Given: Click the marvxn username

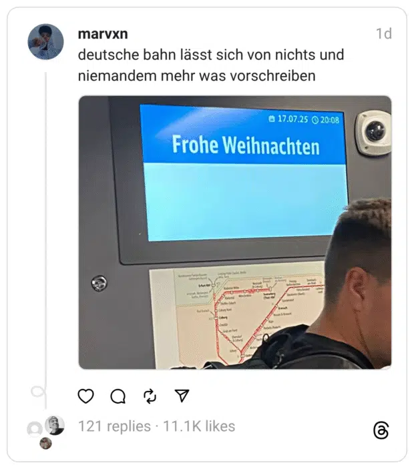Looking at the screenshot, I should pos(103,34).
